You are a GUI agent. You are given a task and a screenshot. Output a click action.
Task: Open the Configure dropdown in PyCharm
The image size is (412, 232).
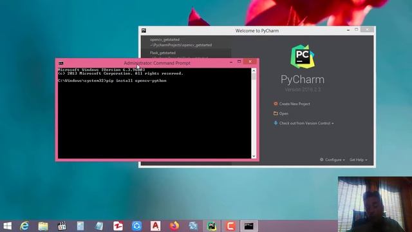click(332, 160)
